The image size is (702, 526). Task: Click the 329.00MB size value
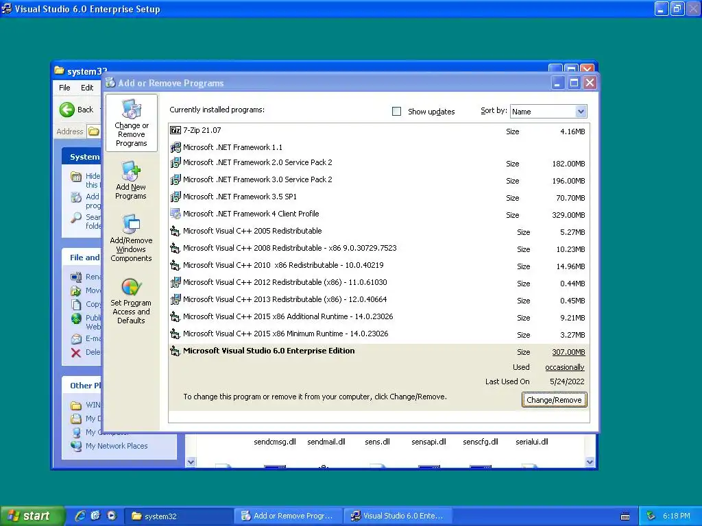(568, 215)
